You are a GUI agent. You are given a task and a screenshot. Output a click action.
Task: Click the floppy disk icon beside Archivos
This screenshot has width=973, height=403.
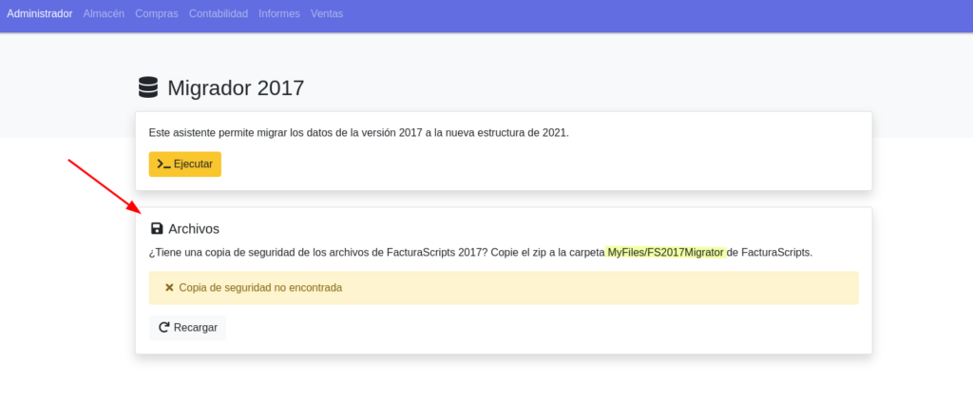[157, 228]
